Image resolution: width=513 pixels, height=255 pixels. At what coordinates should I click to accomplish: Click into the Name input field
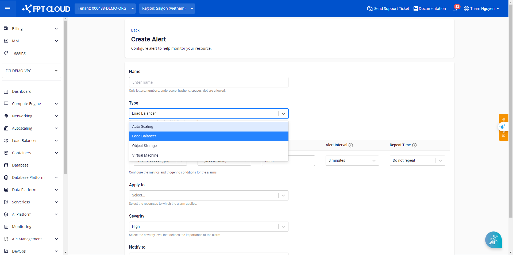209,82
